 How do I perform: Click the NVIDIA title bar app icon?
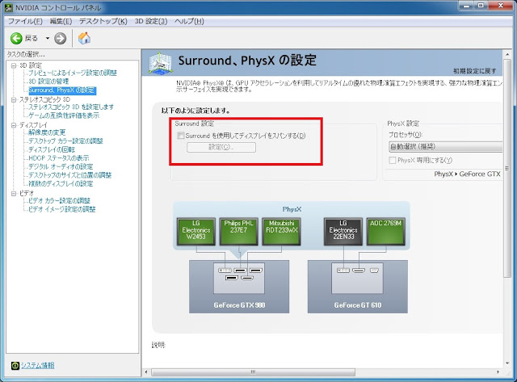9,7
